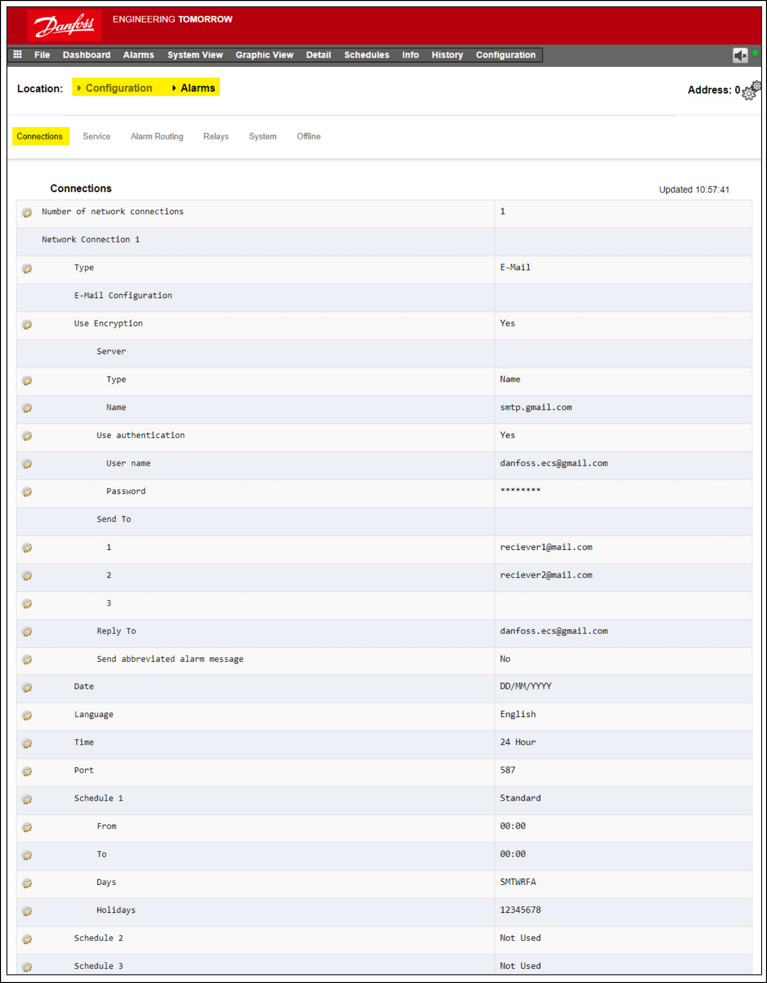Image resolution: width=767 pixels, height=983 pixels.
Task: Click gear icon next to Port
Action: 27,771
